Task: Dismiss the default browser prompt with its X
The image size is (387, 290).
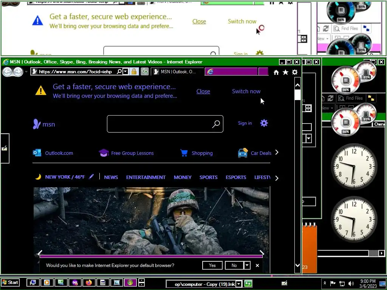Action: pyautogui.click(x=257, y=265)
